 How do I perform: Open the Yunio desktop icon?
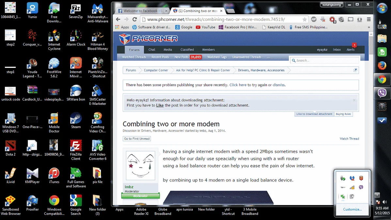(x=32, y=11)
